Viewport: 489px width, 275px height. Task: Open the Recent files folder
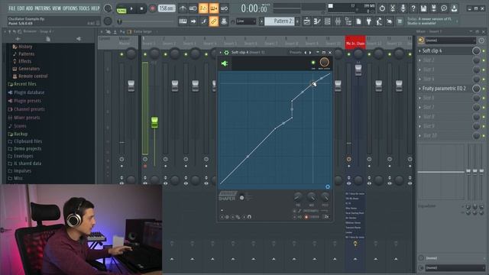point(25,84)
